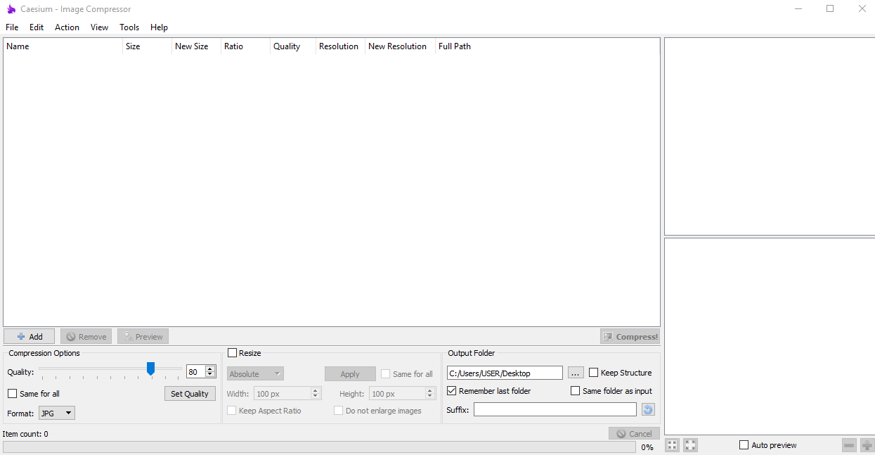Click the quality value field showing 80

click(195, 372)
